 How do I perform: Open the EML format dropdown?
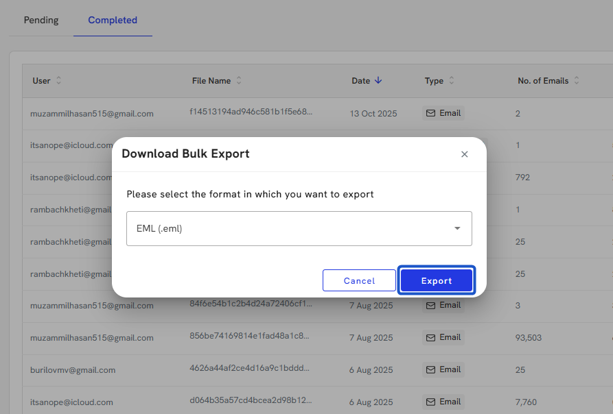299,228
